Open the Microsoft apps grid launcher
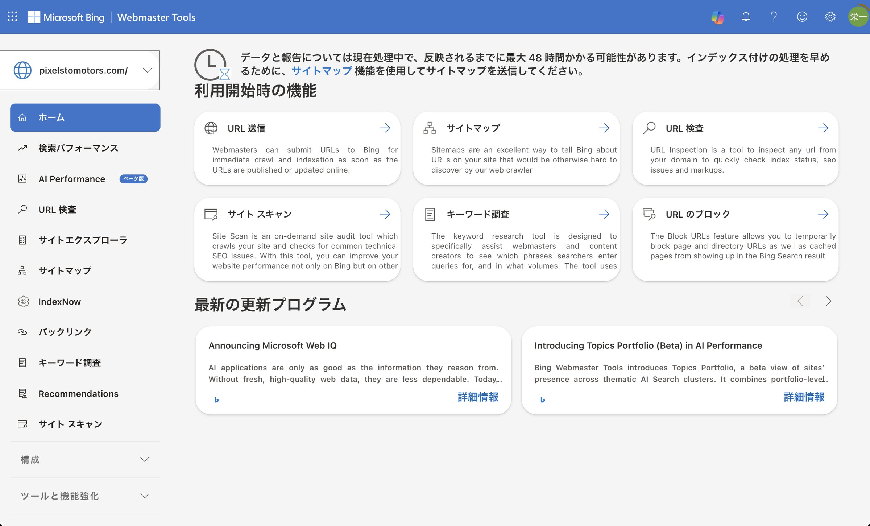The image size is (870, 526). tap(12, 17)
